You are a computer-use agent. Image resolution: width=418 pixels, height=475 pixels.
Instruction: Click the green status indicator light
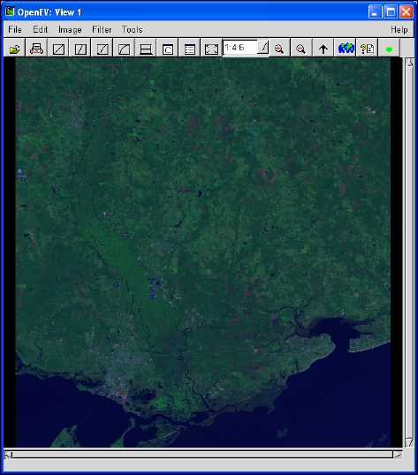389,49
